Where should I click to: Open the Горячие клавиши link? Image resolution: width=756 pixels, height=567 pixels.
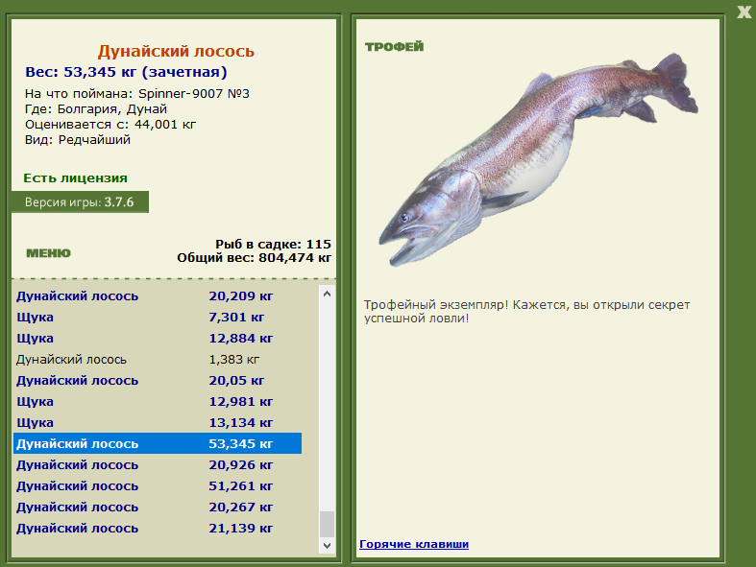(414, 544)
